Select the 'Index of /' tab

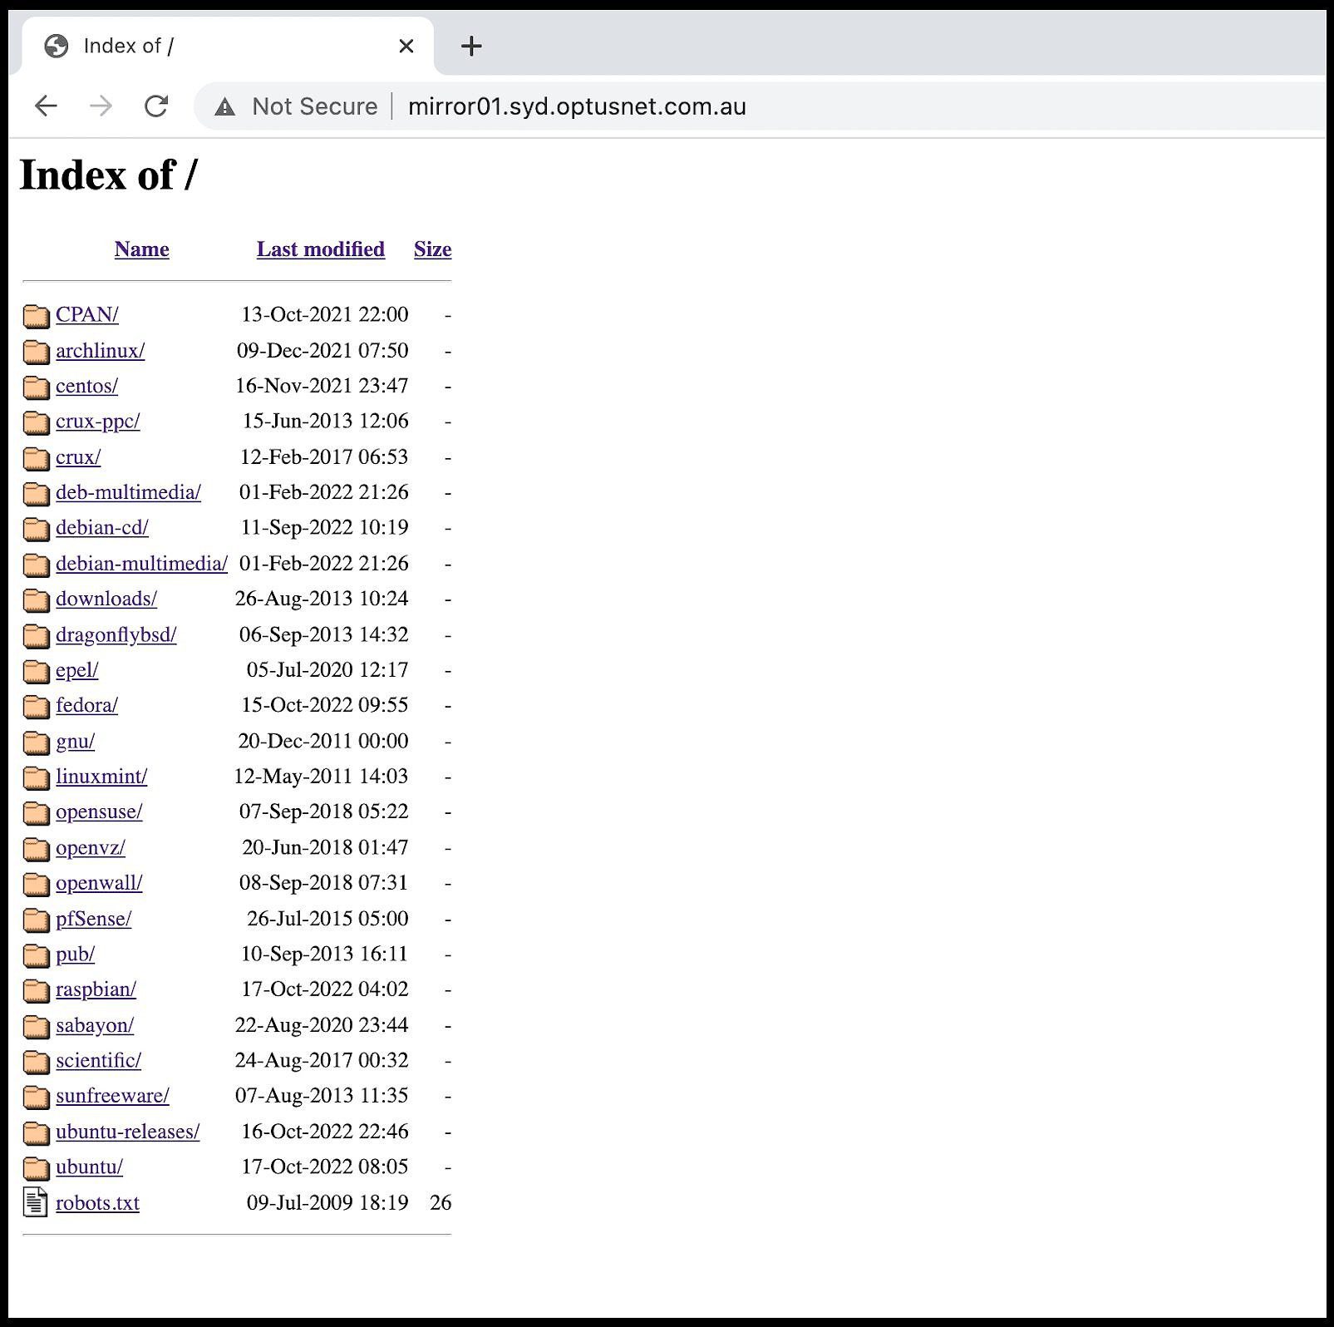[226, 47]
